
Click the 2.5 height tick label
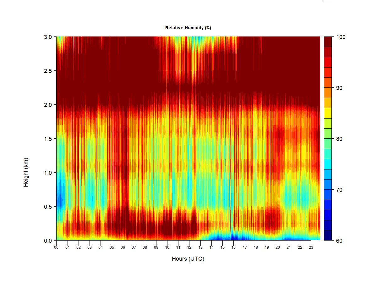pos(48,71)
